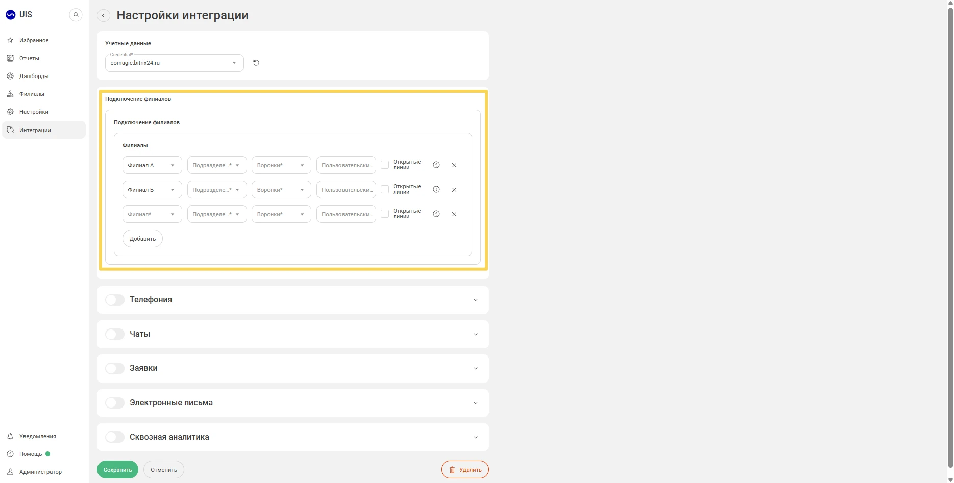Image resolution: width=954 pixels, height=483 pixels.
Task: Click Пользовательски field in Филиал А row
Action: pyautogui.click(x=346, y=165)
